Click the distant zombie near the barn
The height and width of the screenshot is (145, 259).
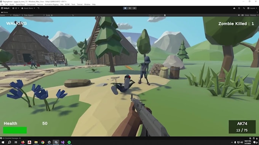pyautogui.click(x=33, y=62)
